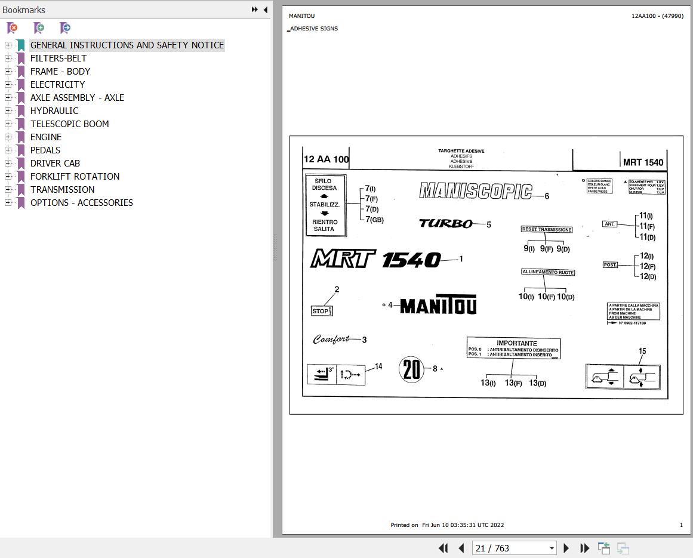
Task: Click the MRT 1540 decal in the diagram
Action: pyautogui.click(x=375, y=258)
